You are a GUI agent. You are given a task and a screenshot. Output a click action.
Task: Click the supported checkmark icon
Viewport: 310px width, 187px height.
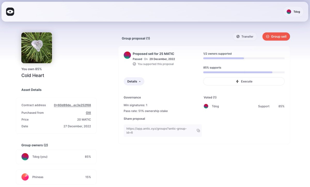[134, 64]
